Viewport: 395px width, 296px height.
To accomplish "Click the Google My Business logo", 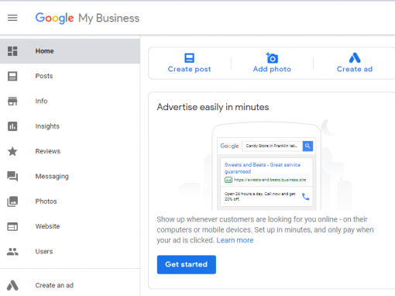I will [88, 18].
